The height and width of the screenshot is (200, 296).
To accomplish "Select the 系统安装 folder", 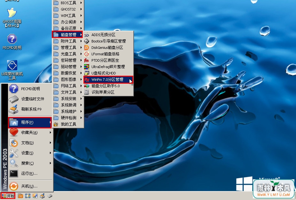I will [68, 99].
